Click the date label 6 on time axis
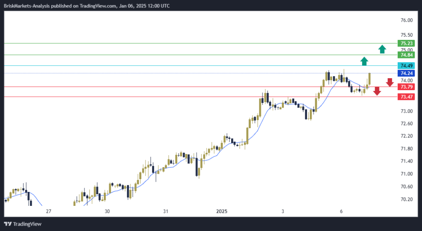This screenshot has height=231, width=422. point(341,211)
